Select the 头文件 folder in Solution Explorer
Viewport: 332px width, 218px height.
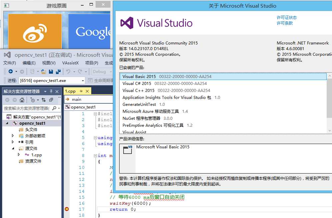pos(31,129)
